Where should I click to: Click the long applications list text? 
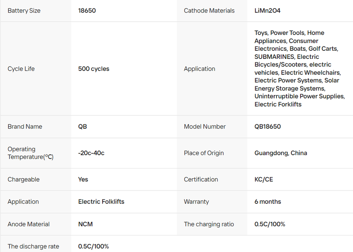point(299,69)
